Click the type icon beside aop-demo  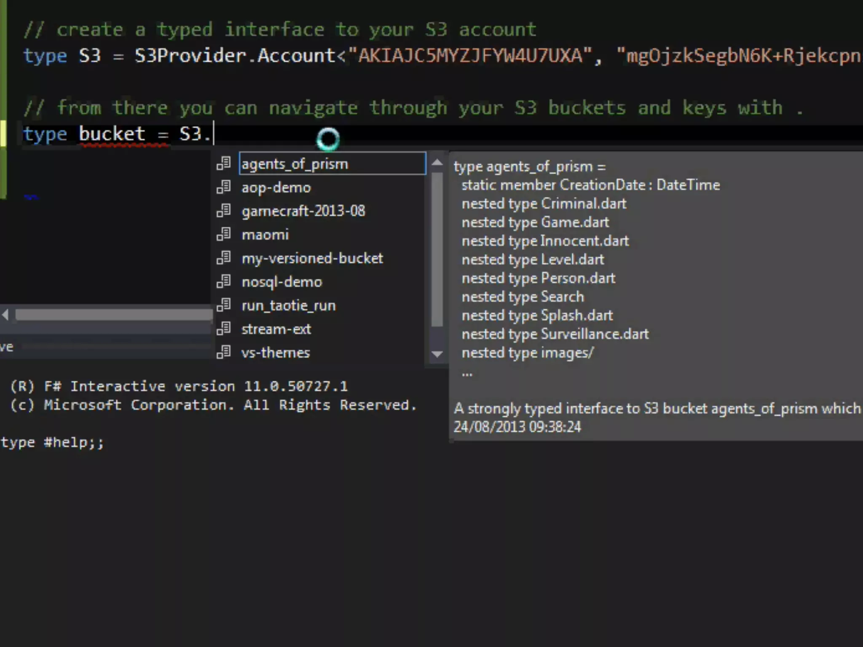point(223,187)
